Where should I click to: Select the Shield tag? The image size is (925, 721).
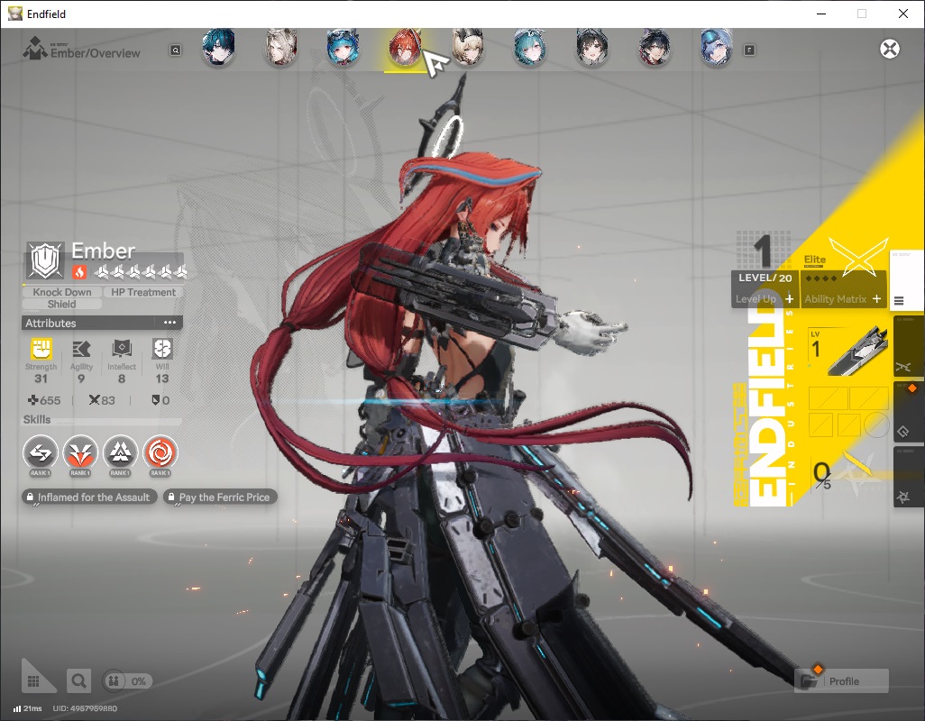(x=62, y=305)
